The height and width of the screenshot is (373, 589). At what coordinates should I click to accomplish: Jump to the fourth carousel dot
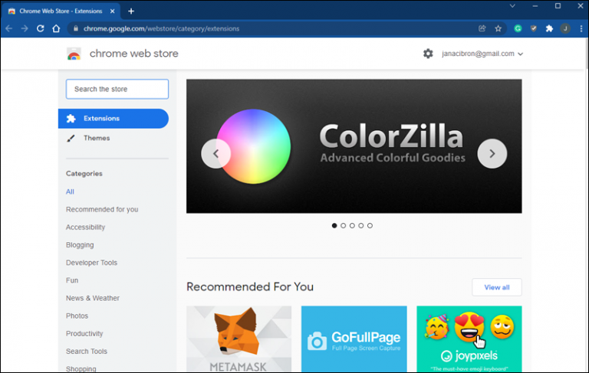361,225
